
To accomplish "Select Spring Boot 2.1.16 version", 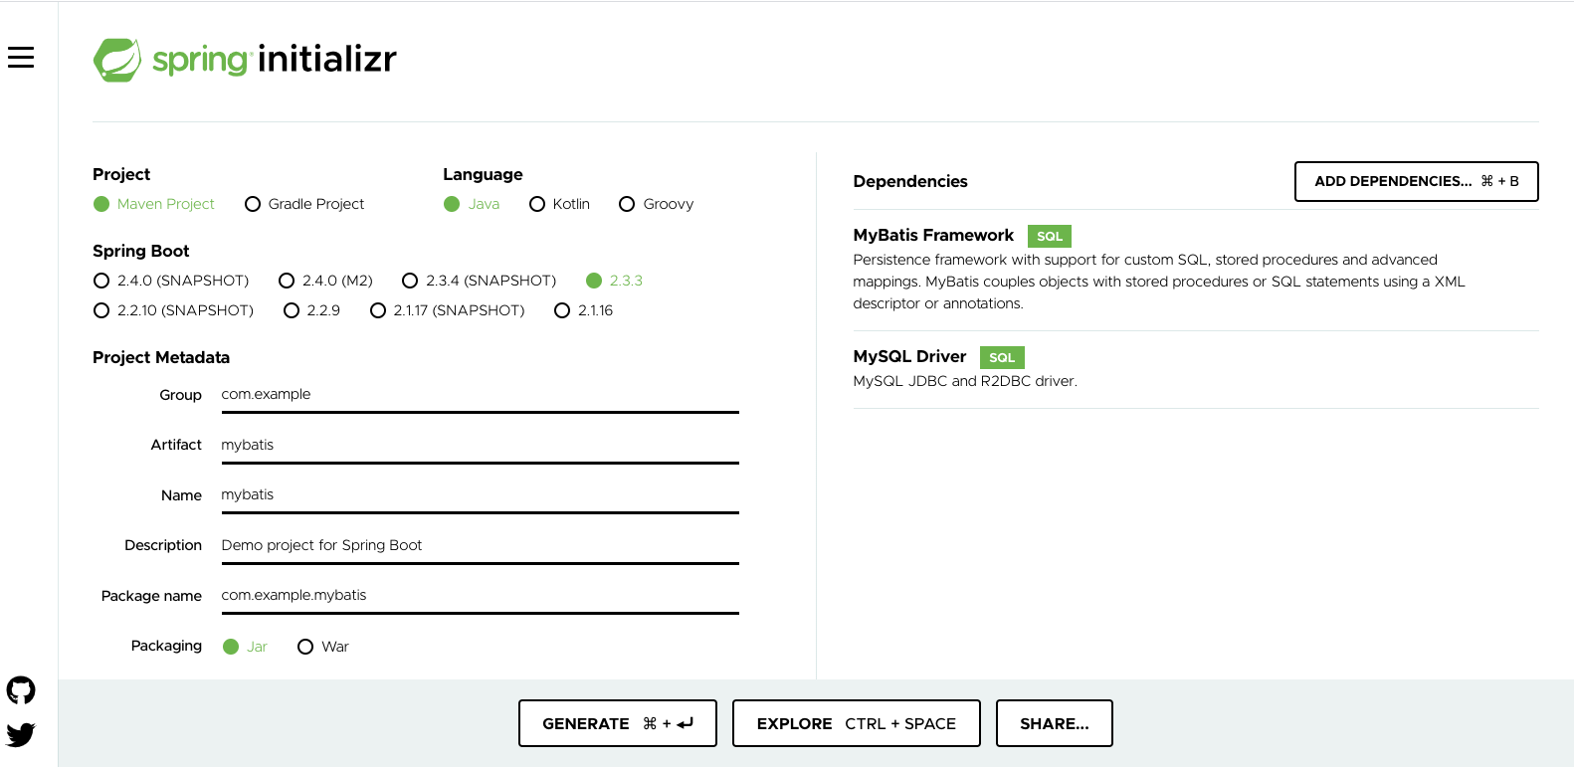I will click(562, 310).
